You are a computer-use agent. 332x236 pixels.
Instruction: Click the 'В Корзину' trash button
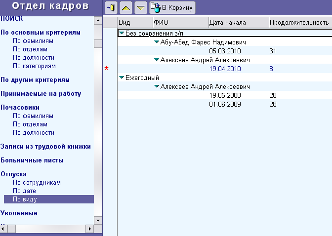[x=172, y=8]
